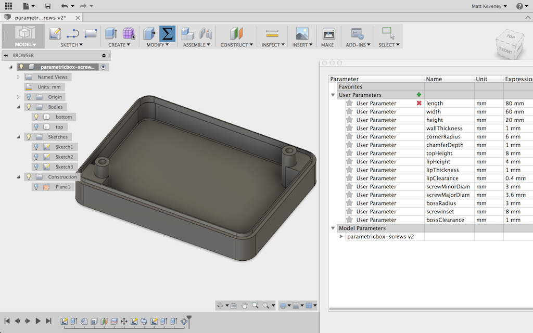This screenshot has height=333, width=533.
Task: Open the CREATE menu in the toolbar
Action: [x=118, y=44]
